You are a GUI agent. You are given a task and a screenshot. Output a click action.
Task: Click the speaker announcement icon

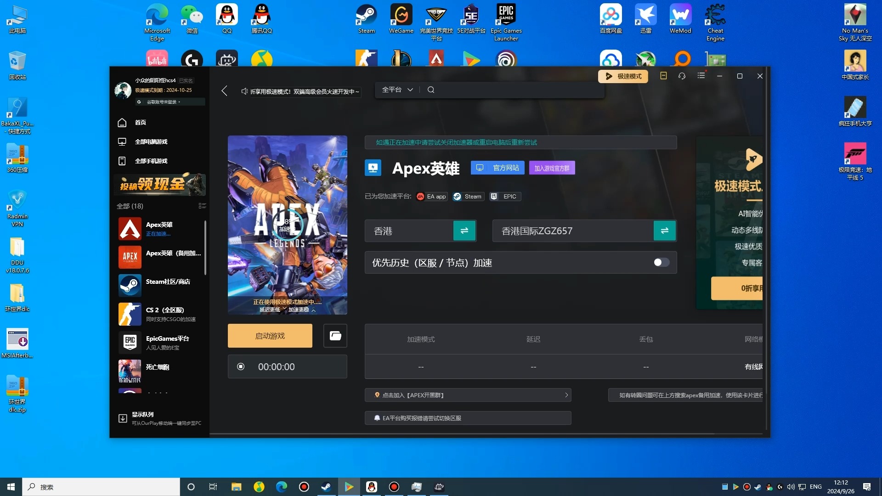point(244,91)
